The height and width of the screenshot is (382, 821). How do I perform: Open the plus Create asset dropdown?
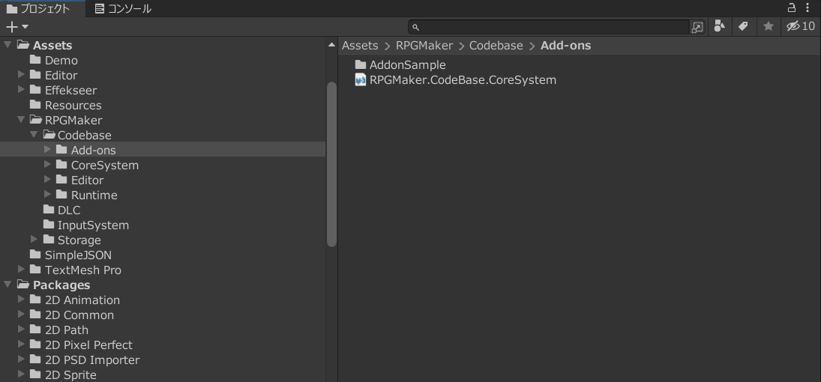pos(16,26)
